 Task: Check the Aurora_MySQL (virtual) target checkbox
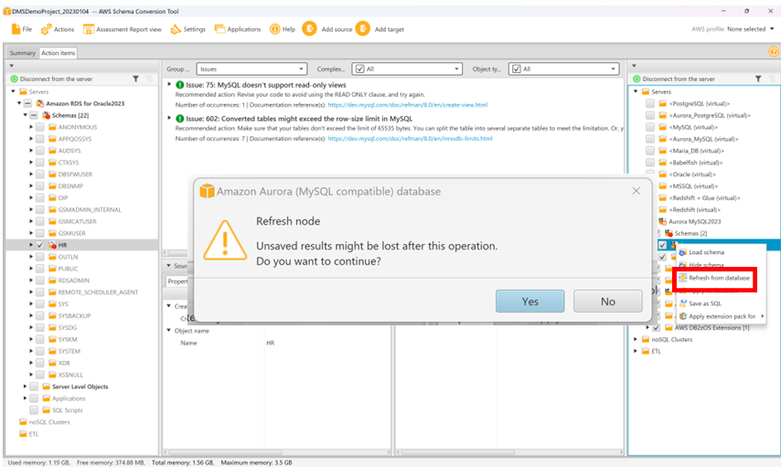(650, 139)
